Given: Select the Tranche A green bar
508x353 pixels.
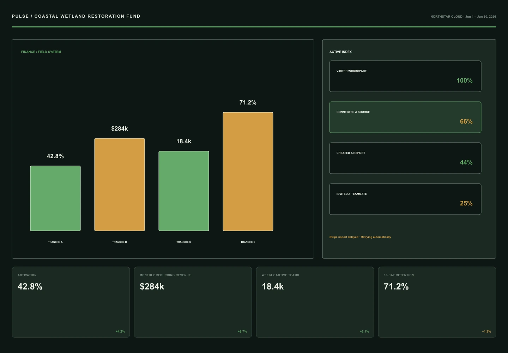Looking at the screenshot, I should pos(55,198).
